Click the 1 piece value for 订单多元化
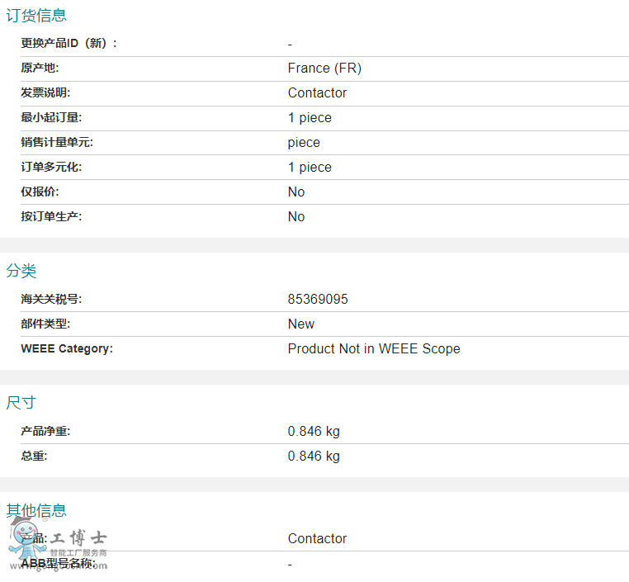 click(x=310, y=168)
